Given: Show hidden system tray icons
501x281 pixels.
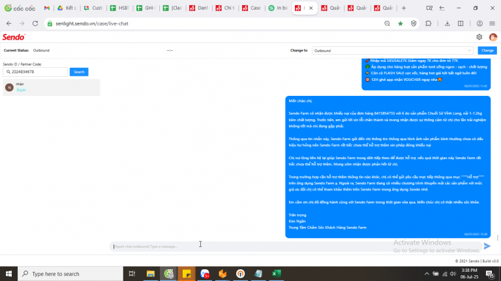Looking at the screenshot, I should click(x=427, y=274).
